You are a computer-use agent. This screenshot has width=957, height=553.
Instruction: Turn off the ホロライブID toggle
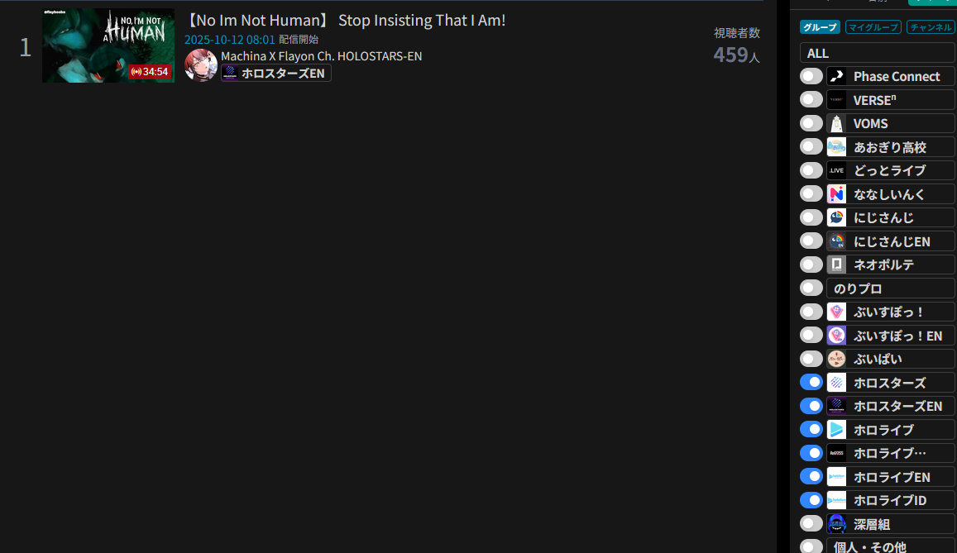811,500
